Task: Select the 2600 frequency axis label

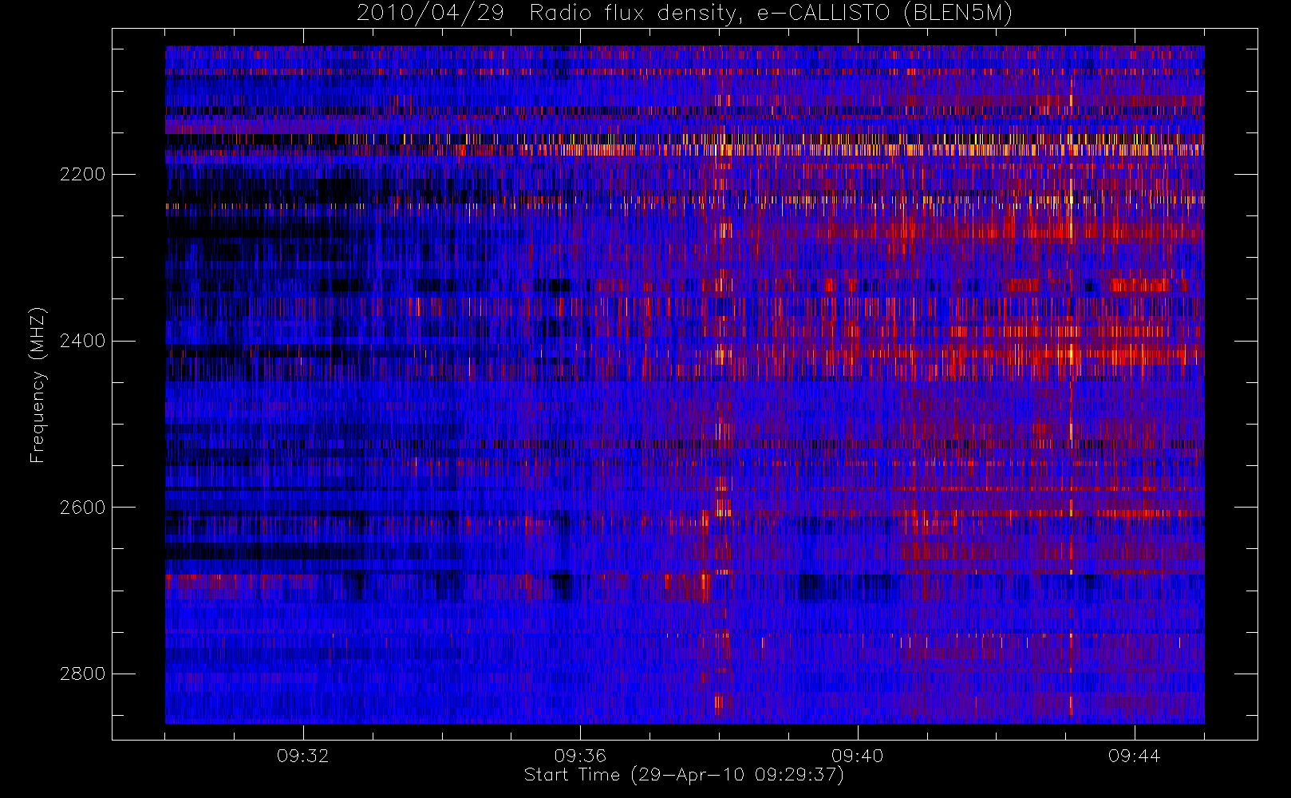Action: point(82,508)
